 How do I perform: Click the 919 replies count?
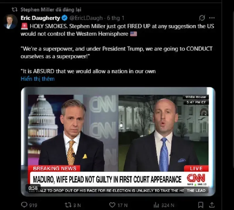tap(33, 205)
